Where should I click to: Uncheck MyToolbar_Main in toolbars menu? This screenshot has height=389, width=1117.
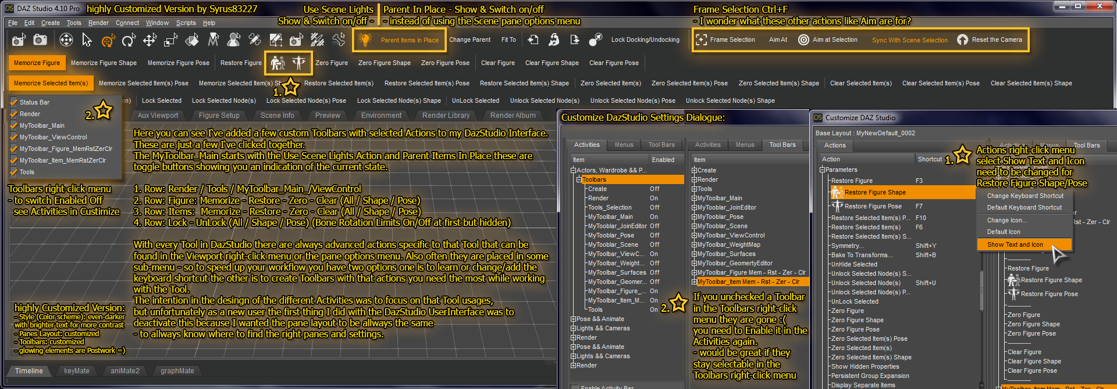[x=14, y=125]
